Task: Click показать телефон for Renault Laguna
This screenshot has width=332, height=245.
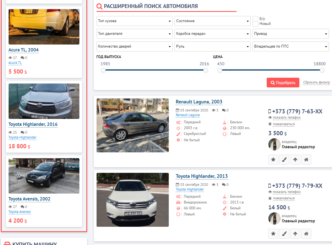Action: (x=287, y=118)
